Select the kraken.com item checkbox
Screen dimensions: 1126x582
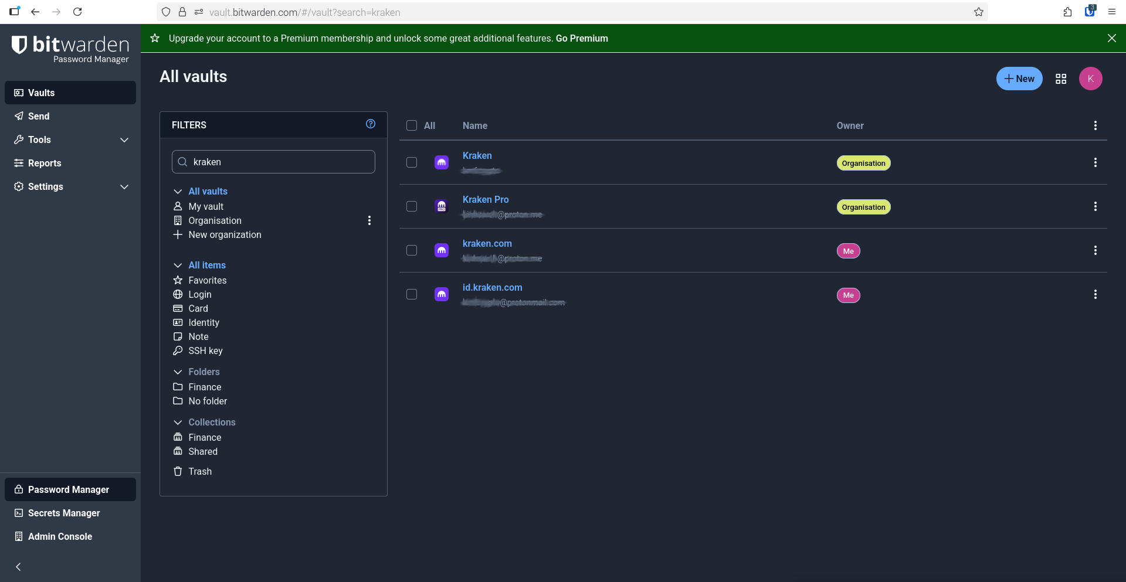pyautogui.click(x=412, y=250)
